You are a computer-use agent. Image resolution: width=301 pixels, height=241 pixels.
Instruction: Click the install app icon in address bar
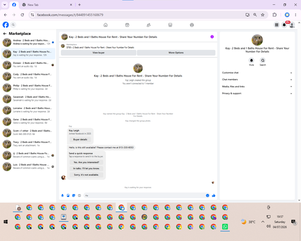247,15
